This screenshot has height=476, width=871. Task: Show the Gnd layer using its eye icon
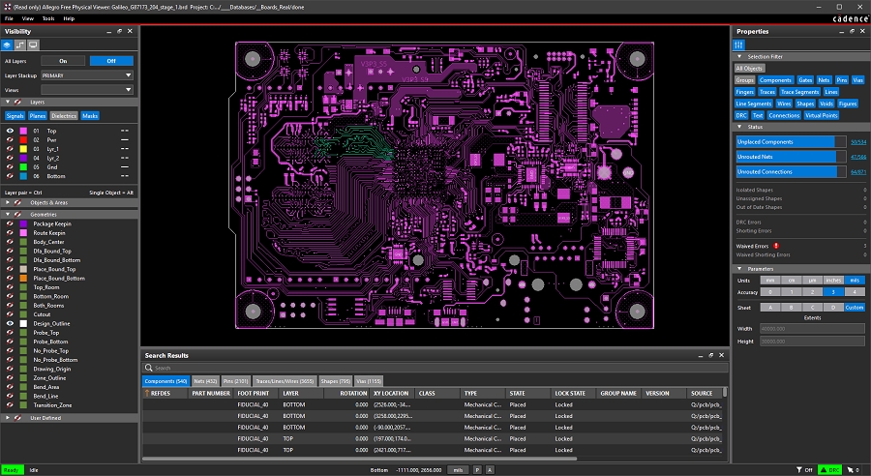point(10,166)
